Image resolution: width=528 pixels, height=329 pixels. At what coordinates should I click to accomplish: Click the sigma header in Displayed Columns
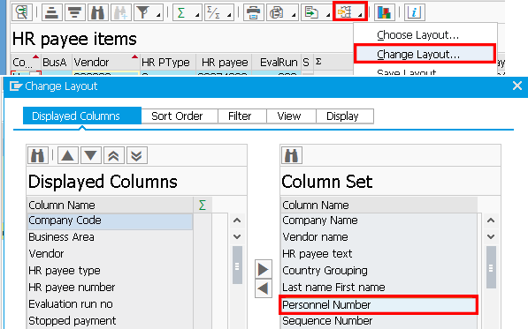point(203,205)
